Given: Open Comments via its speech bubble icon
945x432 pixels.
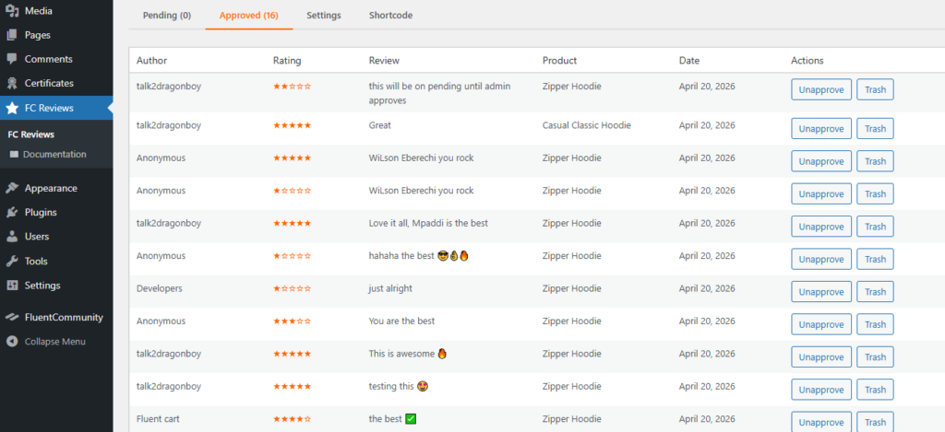Looking at the screenshot, I should 11,59.
